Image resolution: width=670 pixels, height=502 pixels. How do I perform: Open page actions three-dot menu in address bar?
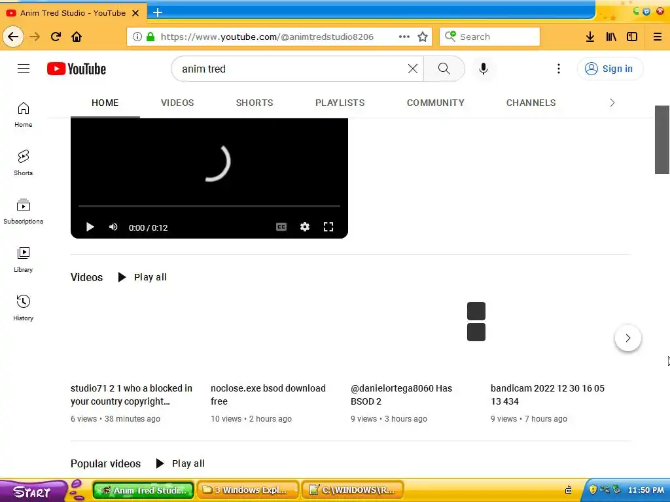404,37
